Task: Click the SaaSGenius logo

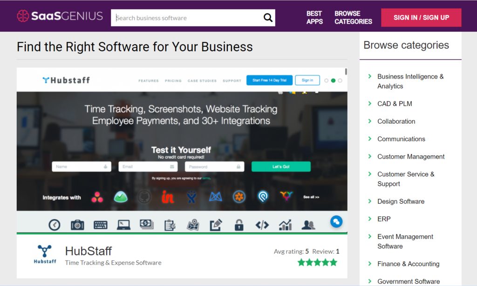Action: tap(60, 16)
